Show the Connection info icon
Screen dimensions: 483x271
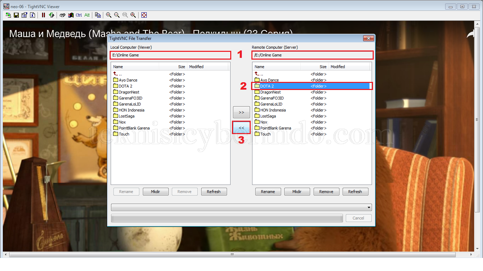[33, 15]
